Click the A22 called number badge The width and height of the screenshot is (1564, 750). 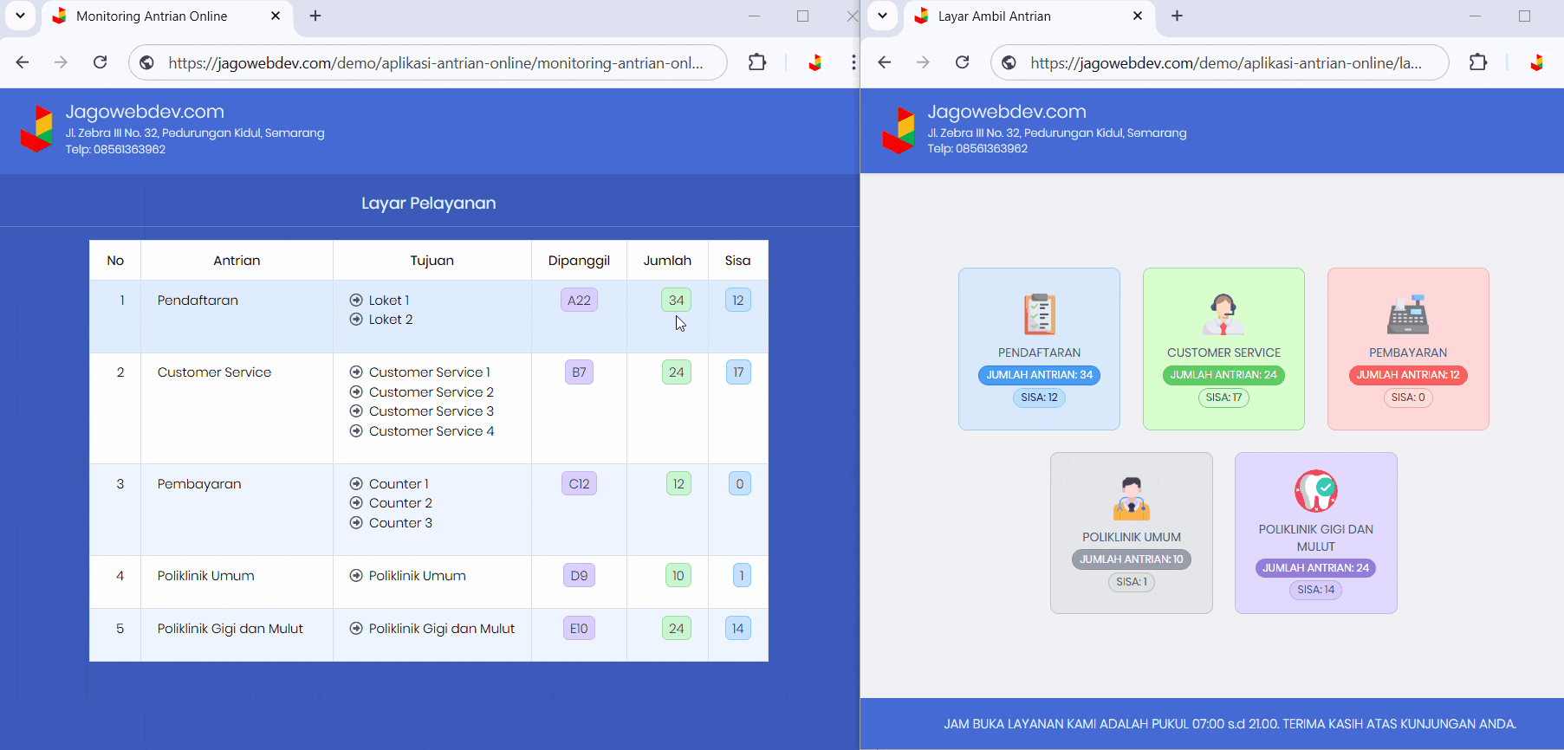point(579,301)
